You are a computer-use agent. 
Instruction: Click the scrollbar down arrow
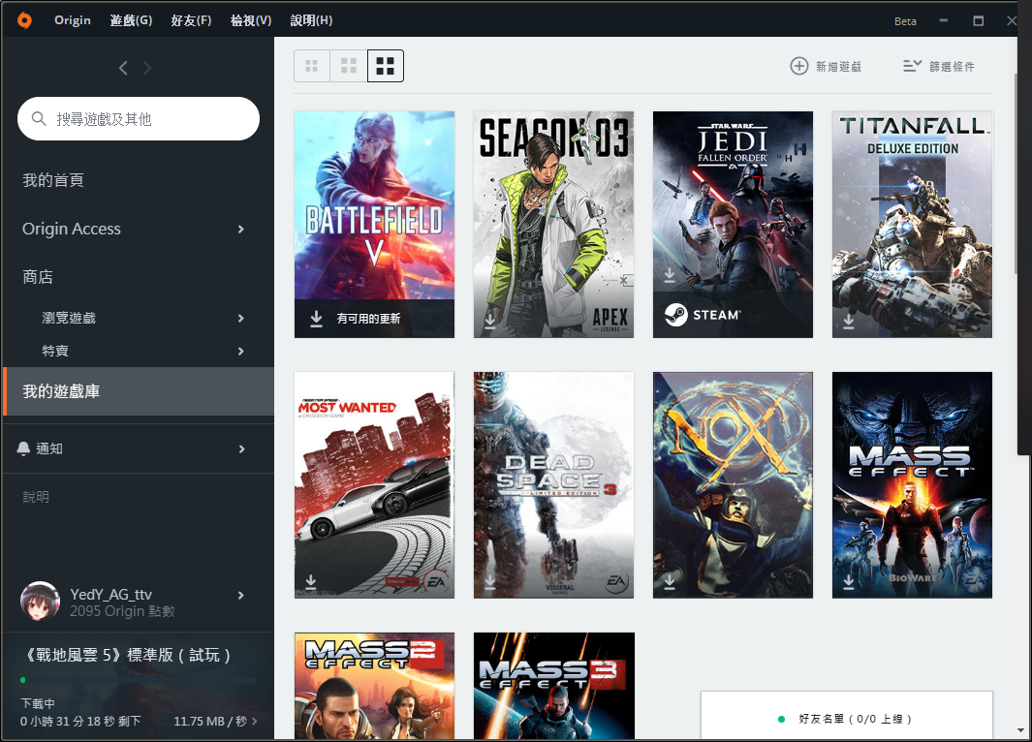(x=1020, y=730)
